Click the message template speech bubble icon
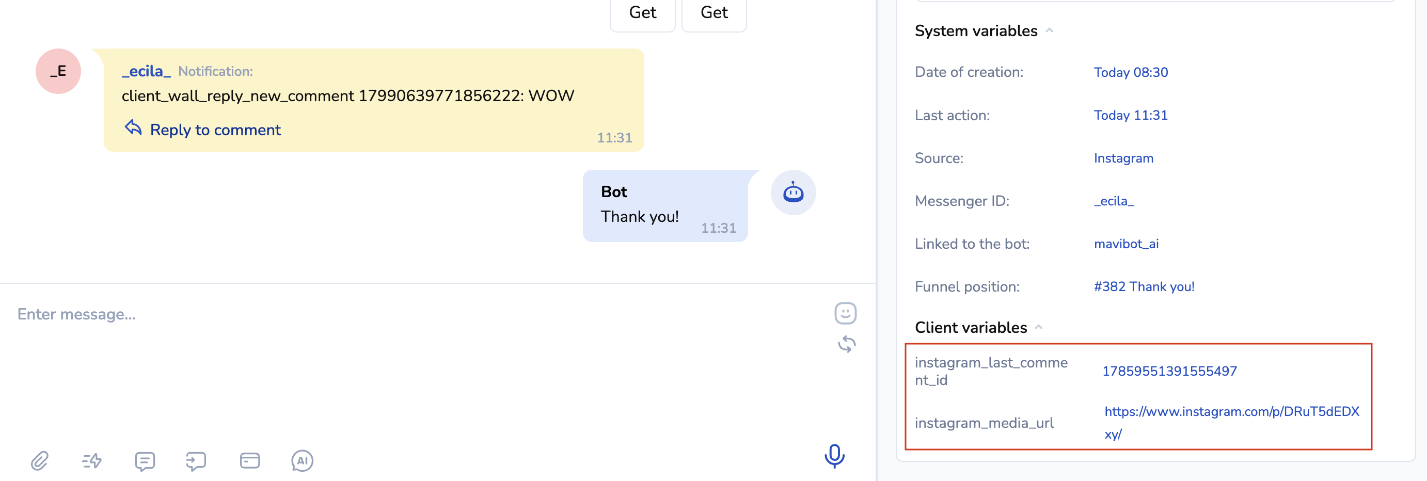Screen dimensions: 1427x481 [x=145, y=460]
